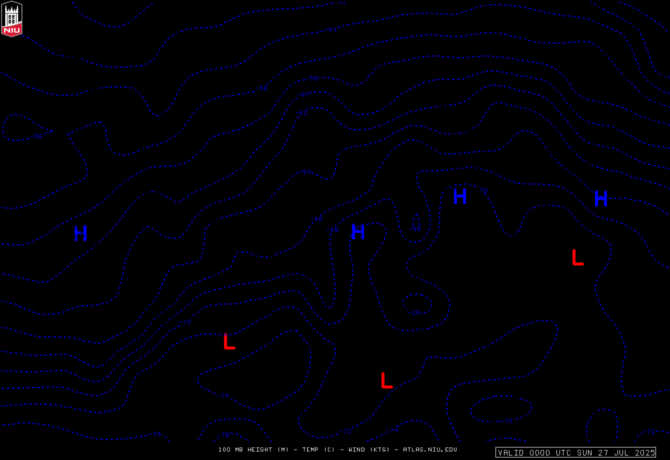
Task: Select the -74 label left of the -76 label
Action: coord(155,434)
